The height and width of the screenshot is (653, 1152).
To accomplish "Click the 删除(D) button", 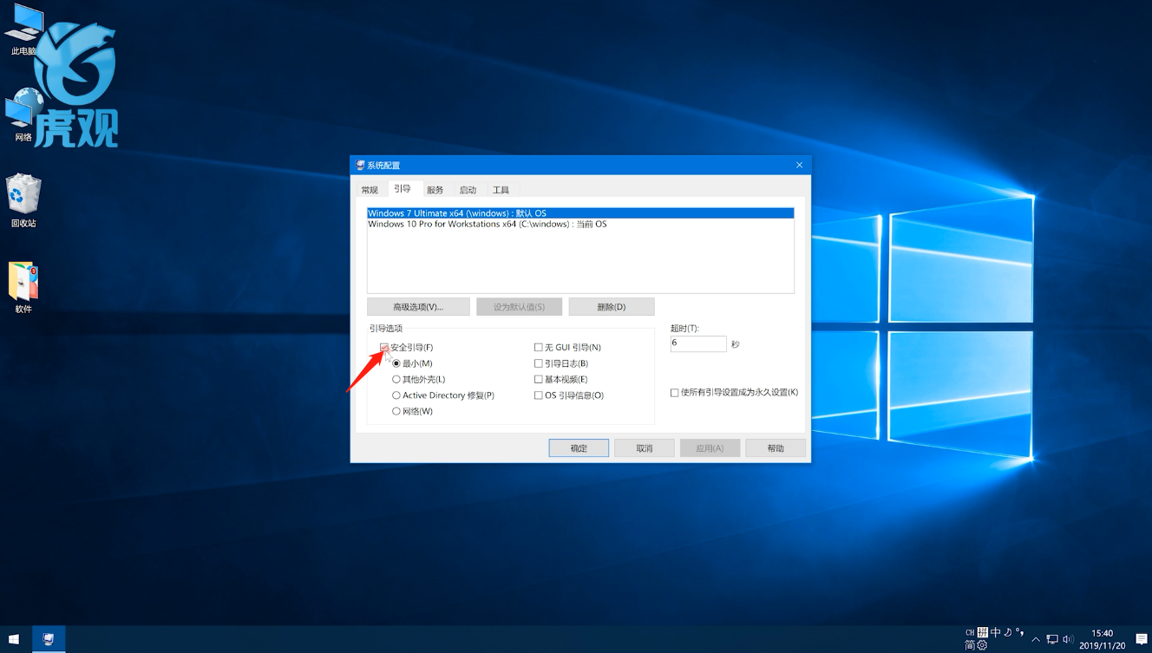I will tap(612, 307).
